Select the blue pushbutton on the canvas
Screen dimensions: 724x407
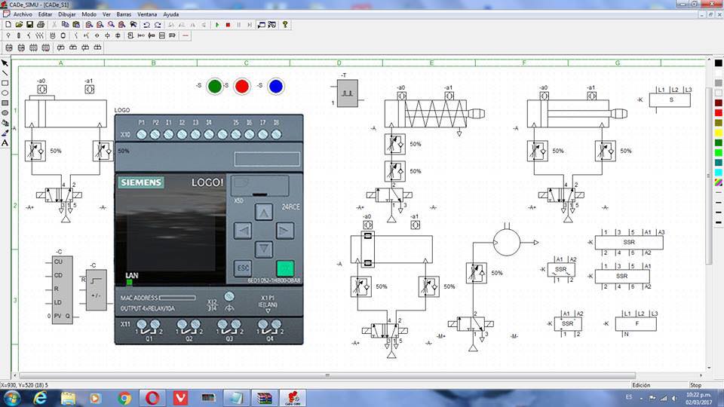[x=276, y=86]
